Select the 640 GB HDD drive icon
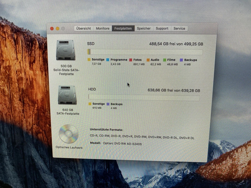Viewport: 251px width, 188px height. (67, 95)
